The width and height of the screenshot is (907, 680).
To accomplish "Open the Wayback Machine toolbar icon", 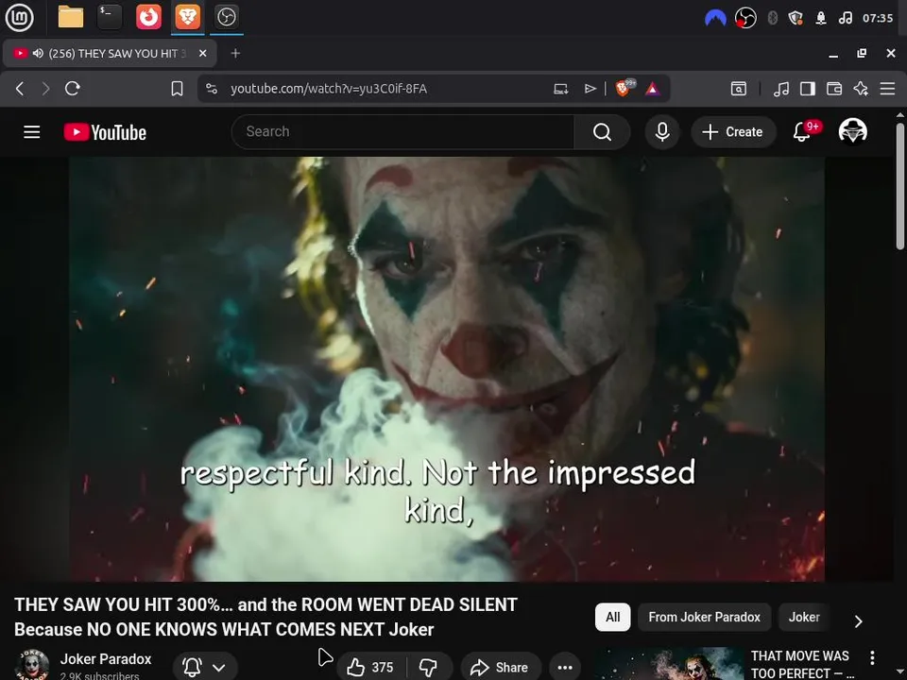I will click(x=739, y=89).
